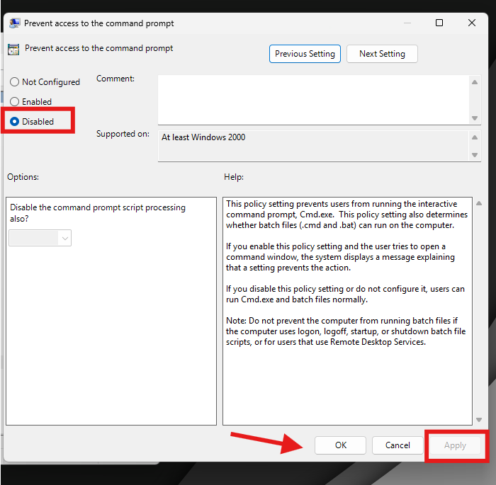Screen dimensions: 496x485
Task: Maximize the policy dialog window
Action: pos(439,23)
